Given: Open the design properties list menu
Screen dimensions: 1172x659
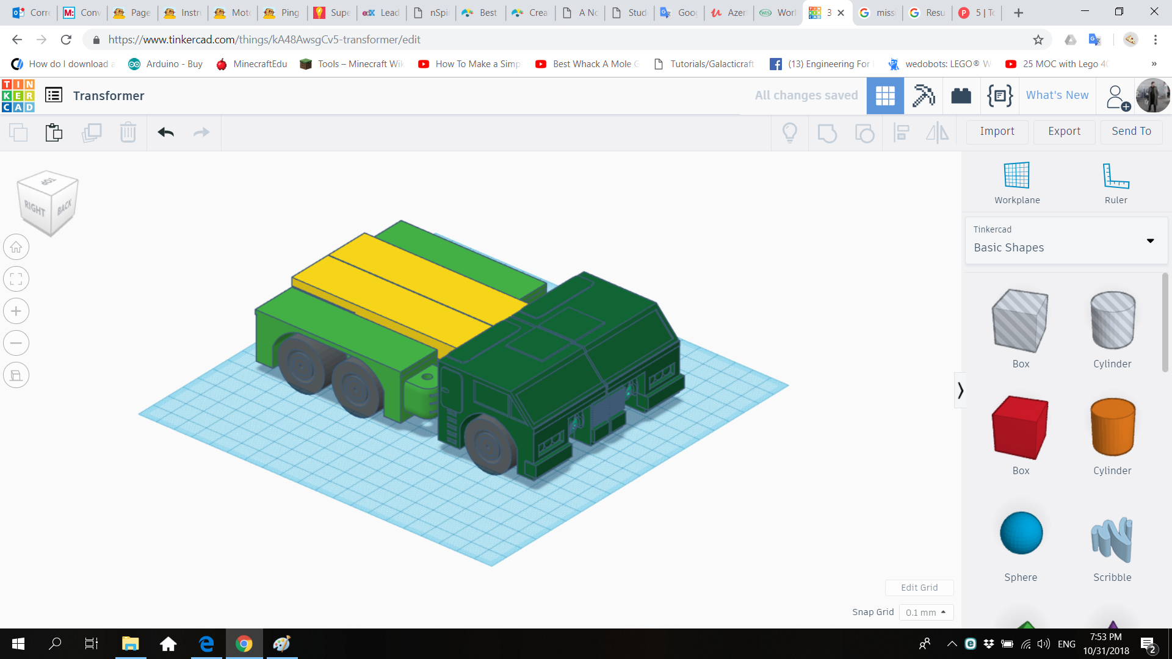Looking at the screenshot, I should point(54,95).
